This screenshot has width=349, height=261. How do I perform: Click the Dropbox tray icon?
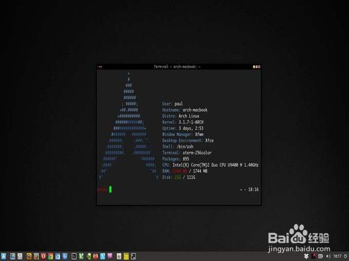[x=306, y=256]
